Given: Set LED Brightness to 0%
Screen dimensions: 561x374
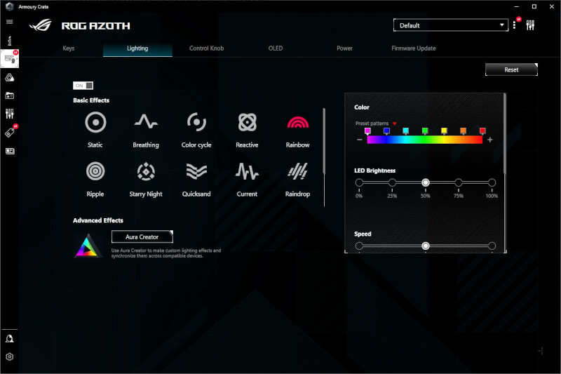Looking at the screenshot, I should 359,183.
